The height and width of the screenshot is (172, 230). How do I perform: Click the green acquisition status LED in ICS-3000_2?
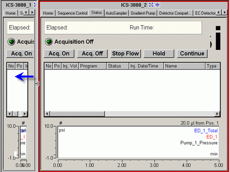[x=49, y=42]
